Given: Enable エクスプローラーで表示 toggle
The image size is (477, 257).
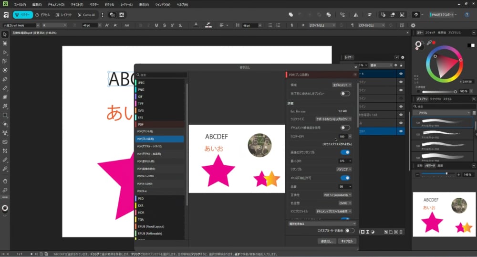Looking at the screenshot, I should [x=350, y=231].
